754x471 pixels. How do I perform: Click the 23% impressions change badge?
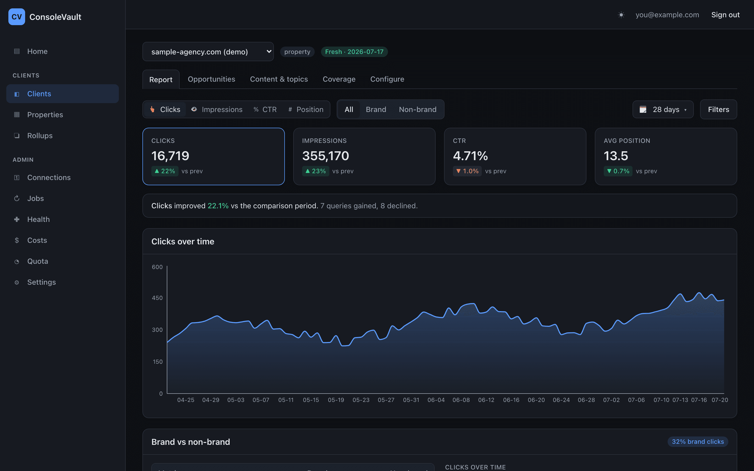pyautogui.click(x=316, y=171)
